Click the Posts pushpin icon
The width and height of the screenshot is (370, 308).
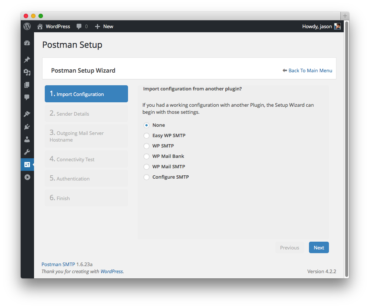pyautogui.click(x=27, y=60)
